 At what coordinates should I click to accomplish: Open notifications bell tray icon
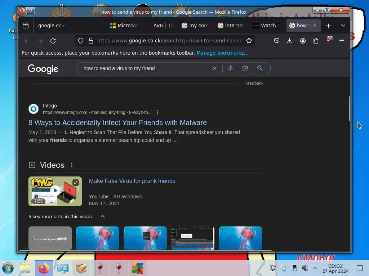tap(273, 268)
